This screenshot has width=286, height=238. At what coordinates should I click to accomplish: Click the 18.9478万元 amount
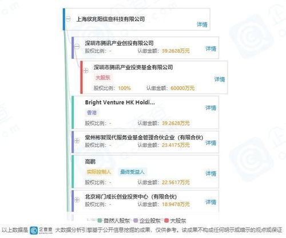tap(176, 204)
